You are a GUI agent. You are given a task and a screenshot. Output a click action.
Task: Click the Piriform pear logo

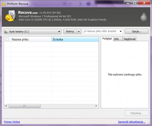144,16
